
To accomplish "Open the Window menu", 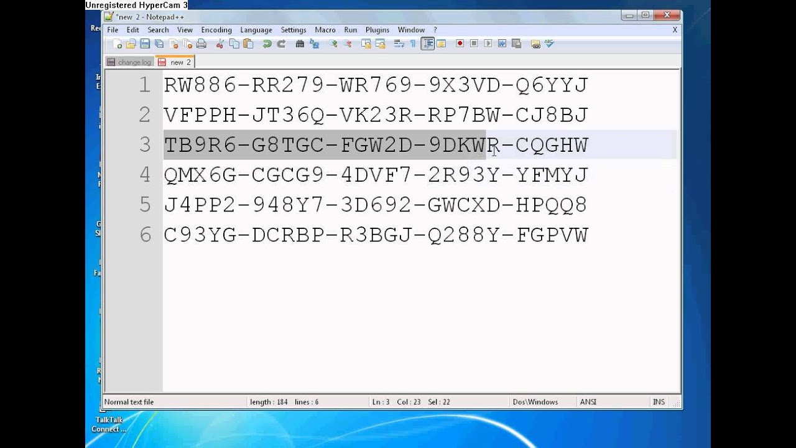I will point(411,30).
